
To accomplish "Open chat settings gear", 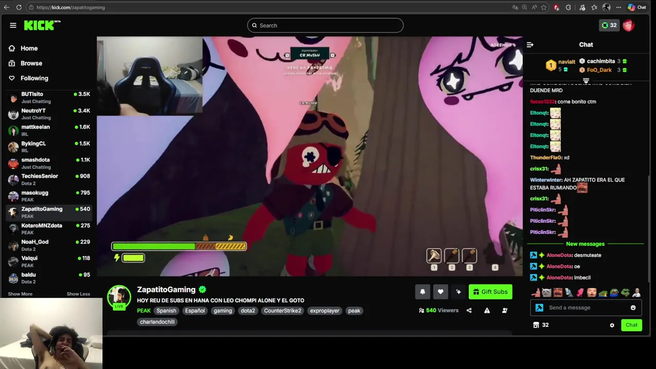I will pos(612,325).
